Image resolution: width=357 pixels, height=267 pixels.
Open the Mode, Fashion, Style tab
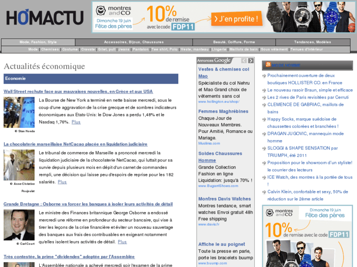(38, 42)
